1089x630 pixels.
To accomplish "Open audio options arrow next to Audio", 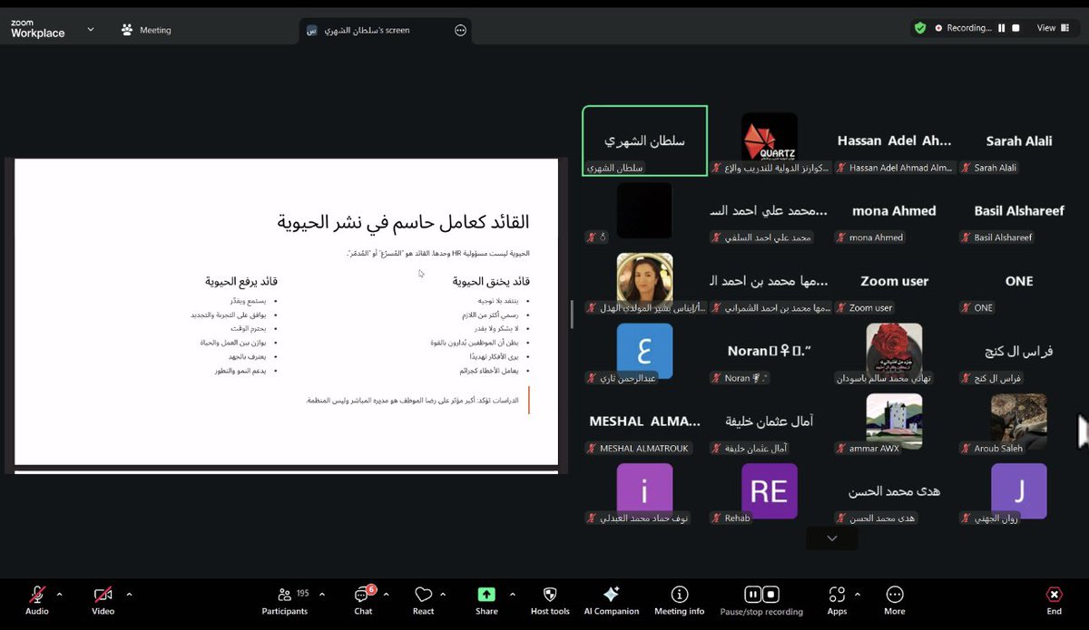I will click(x=60, y=595).
